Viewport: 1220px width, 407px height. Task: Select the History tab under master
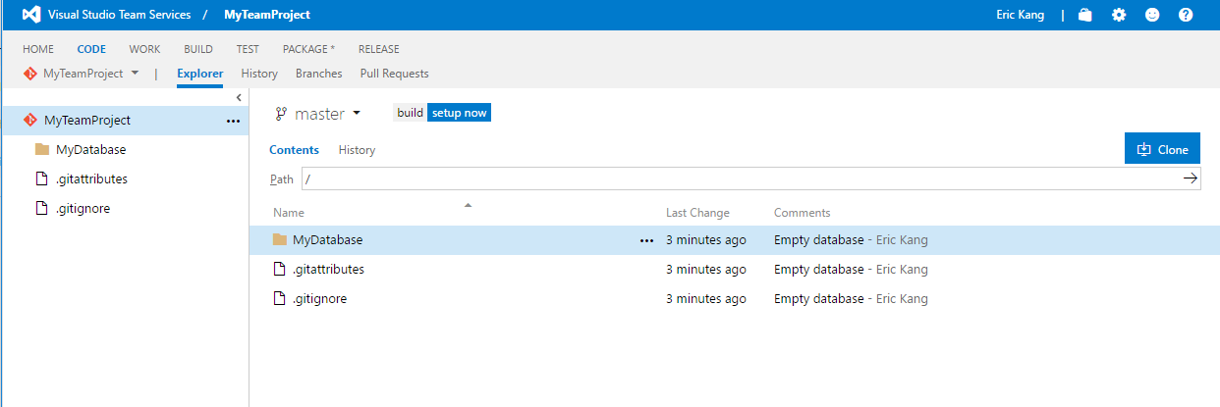pos(357,150)
